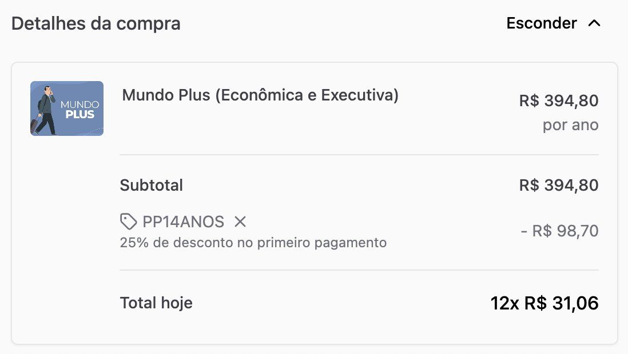Click the Subtotal amount R$ 394,80
This screenshot has height=354, width=628.
click(x=559, y=185)
